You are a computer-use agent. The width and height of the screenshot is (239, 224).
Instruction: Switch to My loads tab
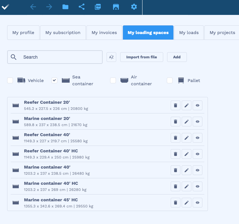point(189,32)
